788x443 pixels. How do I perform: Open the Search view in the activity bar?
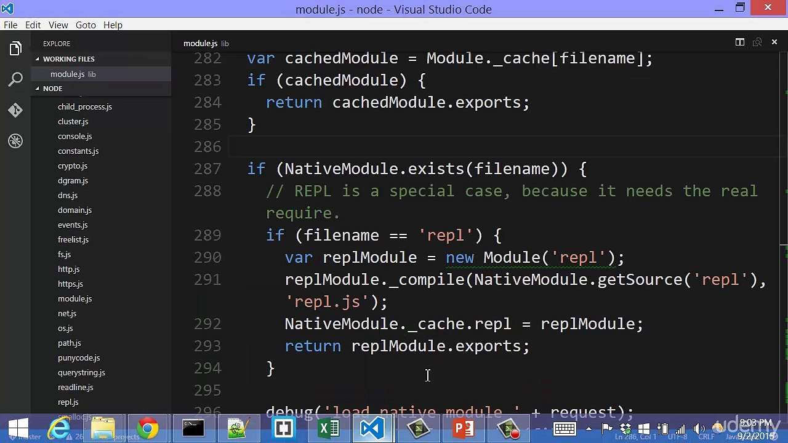click(x=15, y=79)
